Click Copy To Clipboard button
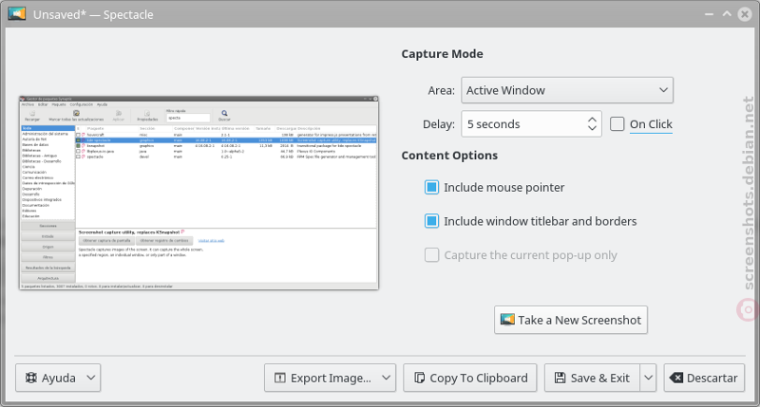The height and width of the screenshot is (407, 760). [x=470, y=378]
